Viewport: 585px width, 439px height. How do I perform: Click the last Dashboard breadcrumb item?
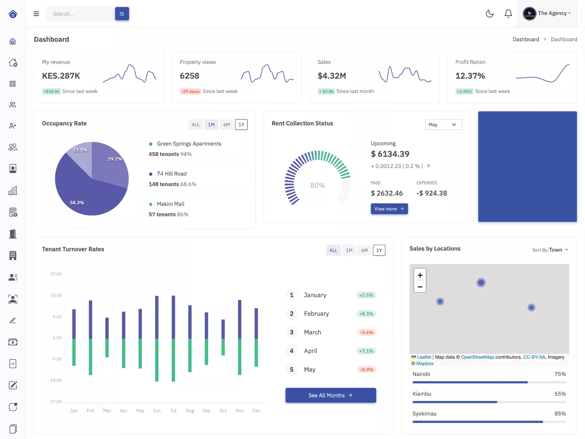coord(564,40)
